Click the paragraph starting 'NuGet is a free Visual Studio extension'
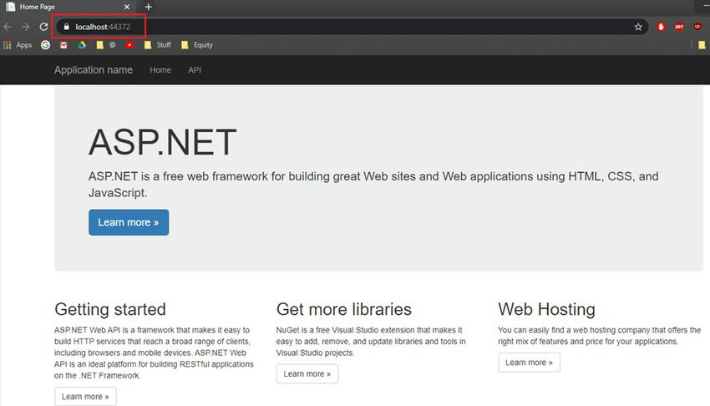The height and width of the screenshot is (406, 710). (x=371, y=342)
